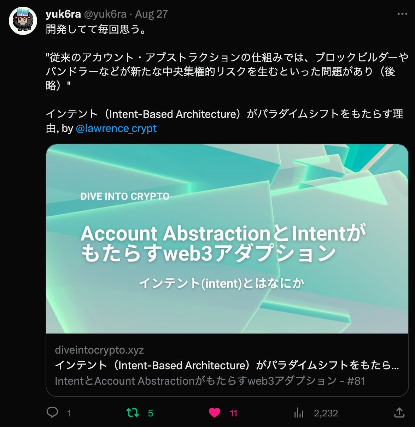Viewport: 415px width, 427px height.
Task: Open the link card's Japanese article title
Action: click(227, 365)
